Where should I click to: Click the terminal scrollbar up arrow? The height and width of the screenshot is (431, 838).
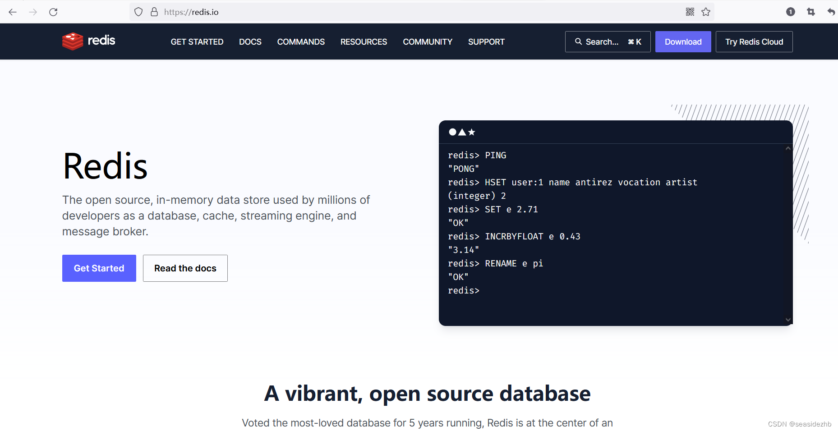[x=788, y=148]
